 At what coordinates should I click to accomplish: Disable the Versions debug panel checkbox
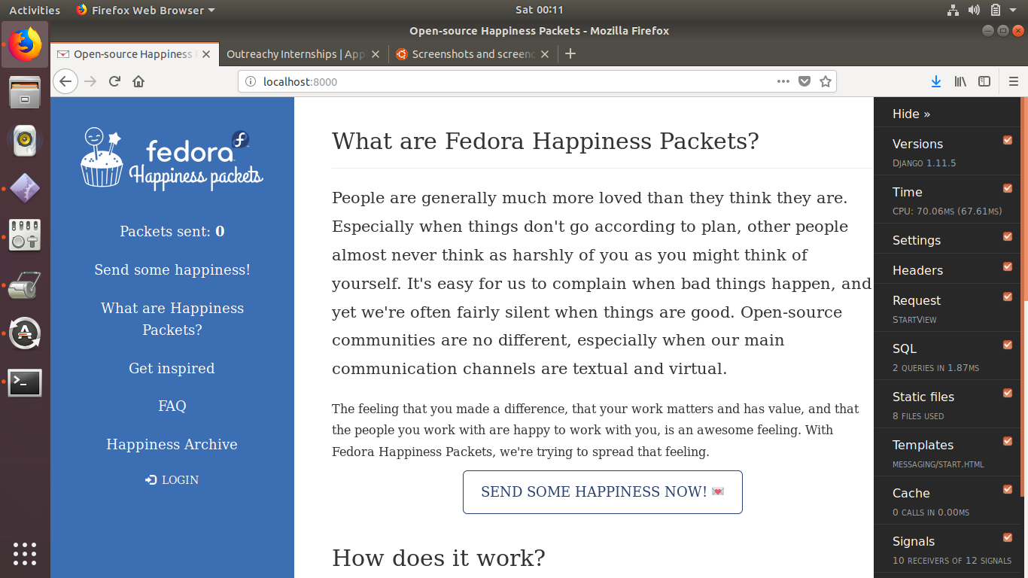[1008, 140]
